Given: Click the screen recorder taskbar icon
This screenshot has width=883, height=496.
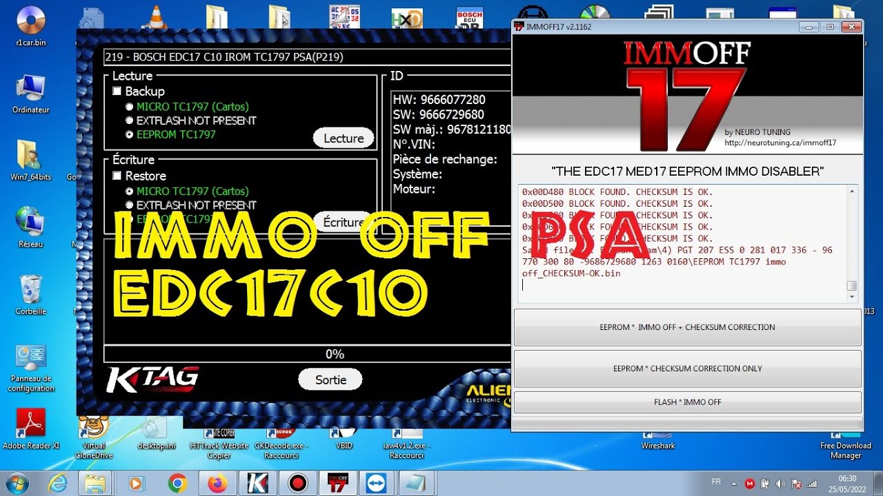Looking at the screenshot, I should (x=298, y=483).
